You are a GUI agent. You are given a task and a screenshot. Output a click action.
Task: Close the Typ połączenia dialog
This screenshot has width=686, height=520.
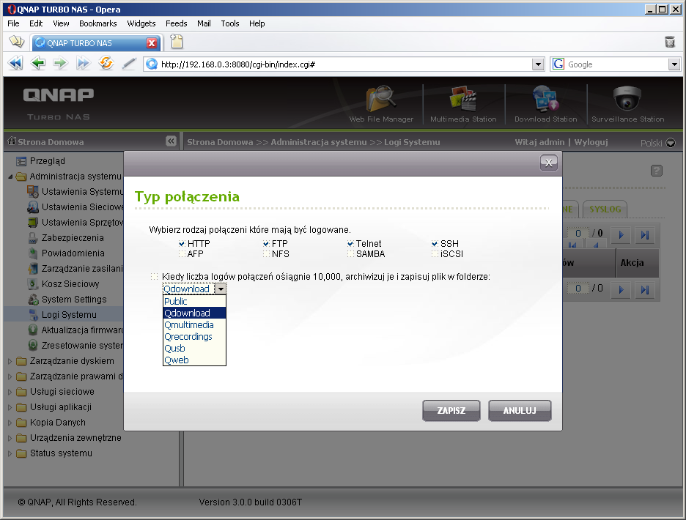549,163
